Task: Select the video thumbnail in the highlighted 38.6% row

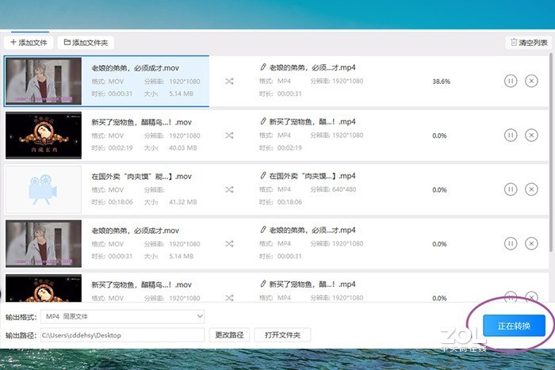Action: click(x=44, y=82)
